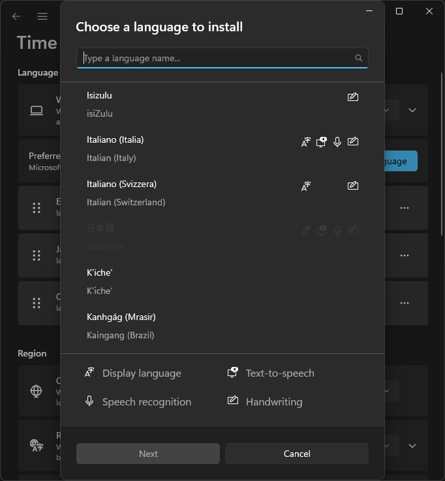Select Isizulu from the language list
Screen dimensions: 445x481
(222, 104)
